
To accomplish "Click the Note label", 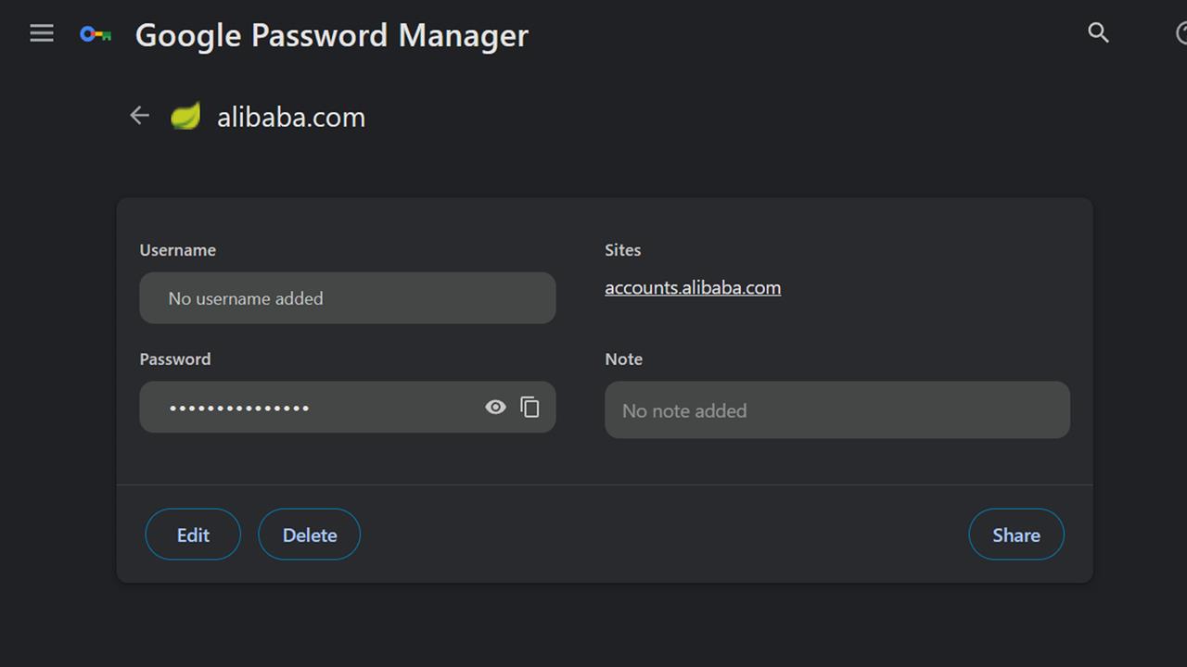I will point(623,359).
